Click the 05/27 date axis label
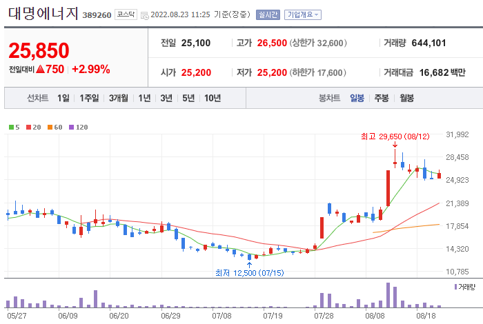Viewport: 483px width, 324px height. point(17,316)
